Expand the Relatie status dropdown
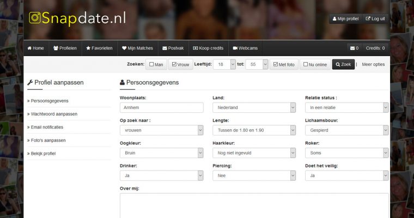414x218 pixels. (x=346, y=107)
